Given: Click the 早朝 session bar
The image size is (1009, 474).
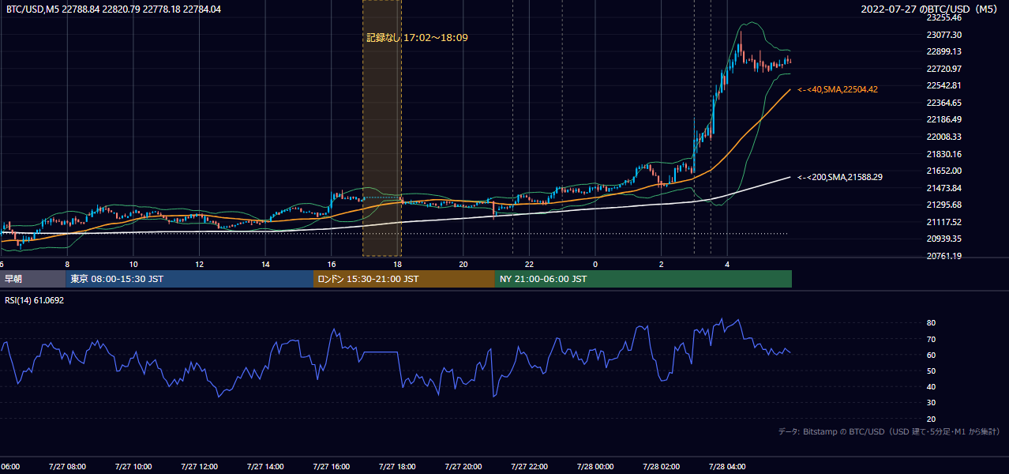Looking at the screenshot, I should (x=32, y=279).
